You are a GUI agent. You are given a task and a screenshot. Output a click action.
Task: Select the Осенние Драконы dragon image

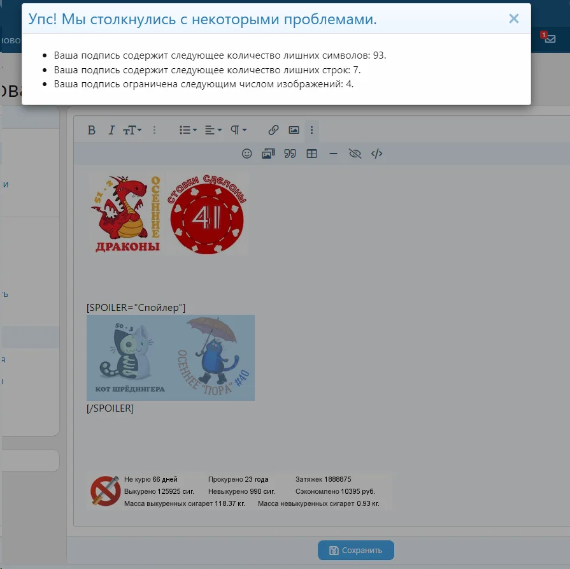click(125, 214)
